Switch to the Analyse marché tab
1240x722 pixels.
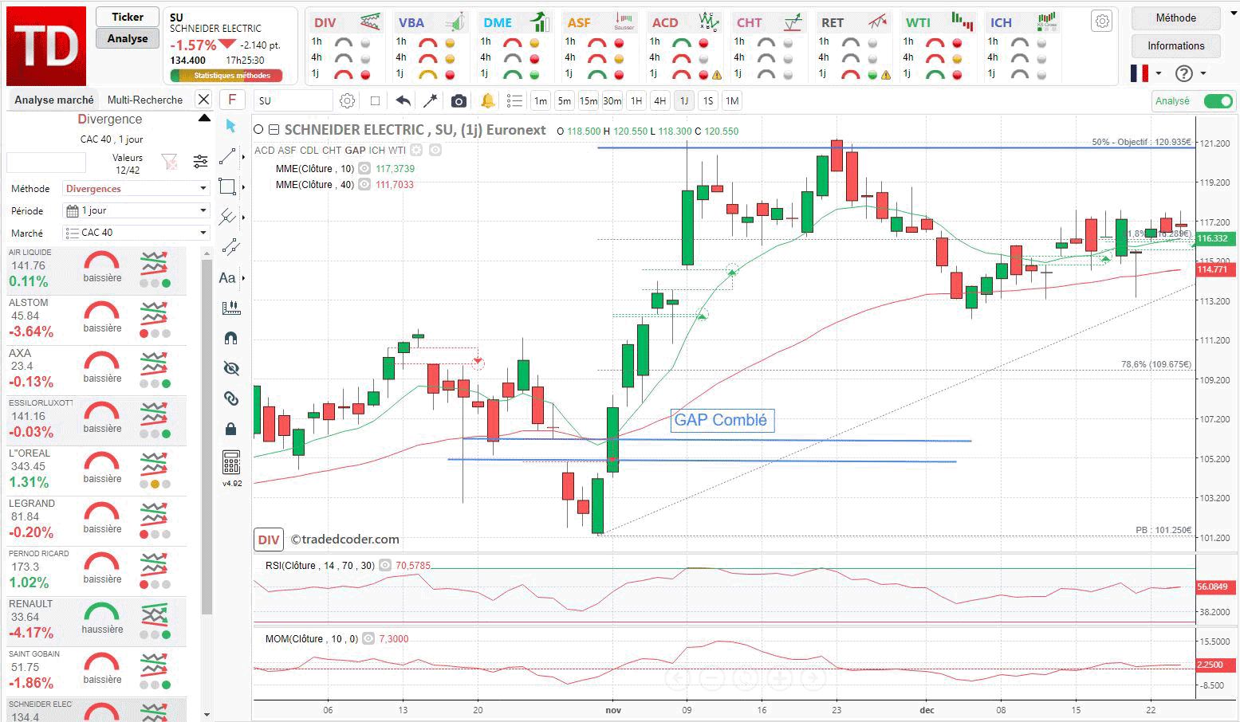click(x=54, y=100)
